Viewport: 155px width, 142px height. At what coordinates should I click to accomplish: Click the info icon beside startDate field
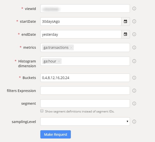(134, 21)
